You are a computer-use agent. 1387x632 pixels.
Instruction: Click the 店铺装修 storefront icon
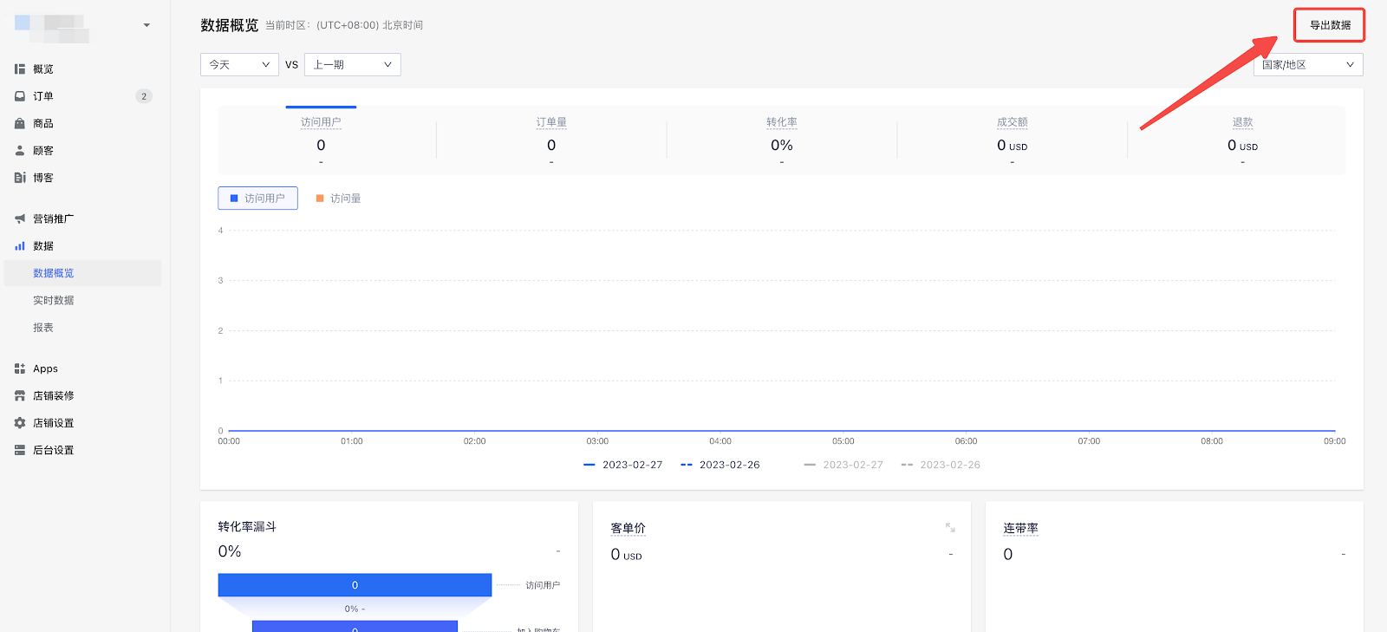click(19, 395)
